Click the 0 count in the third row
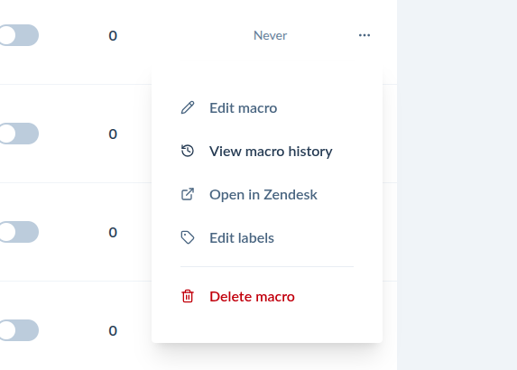This screenshot has width=517, height=370. coord(113,233)
